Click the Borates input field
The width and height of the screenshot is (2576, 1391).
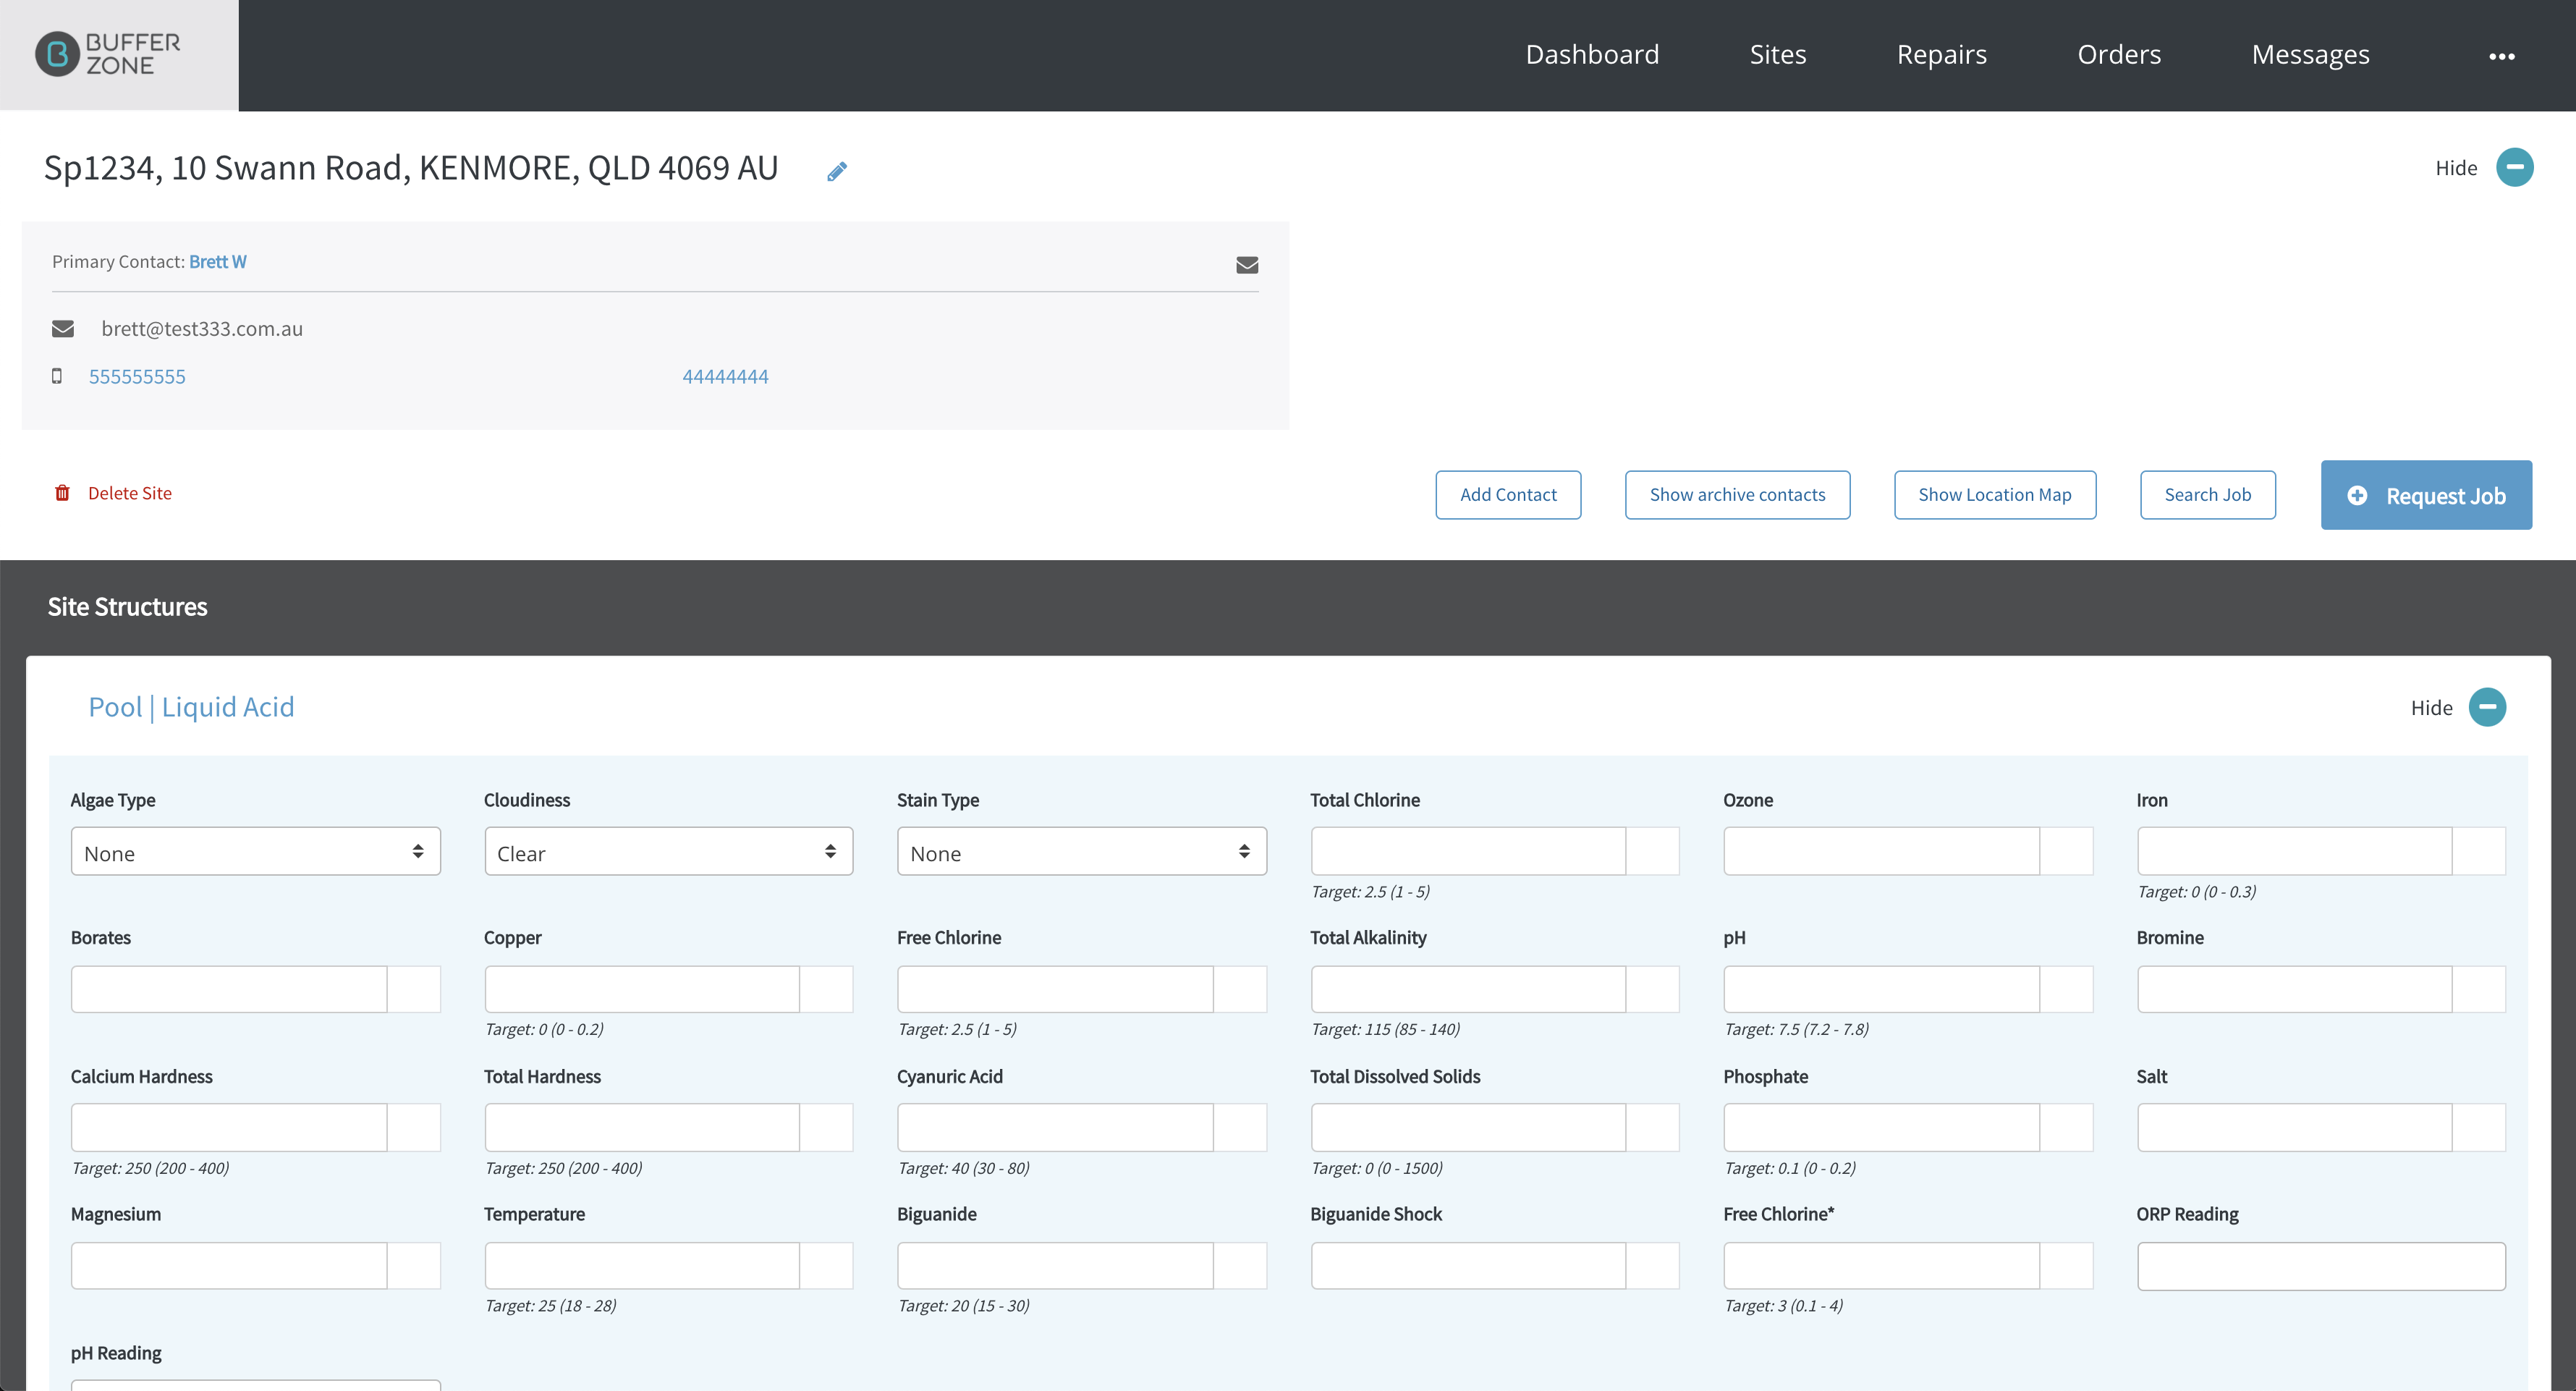(x=228, y=989)
